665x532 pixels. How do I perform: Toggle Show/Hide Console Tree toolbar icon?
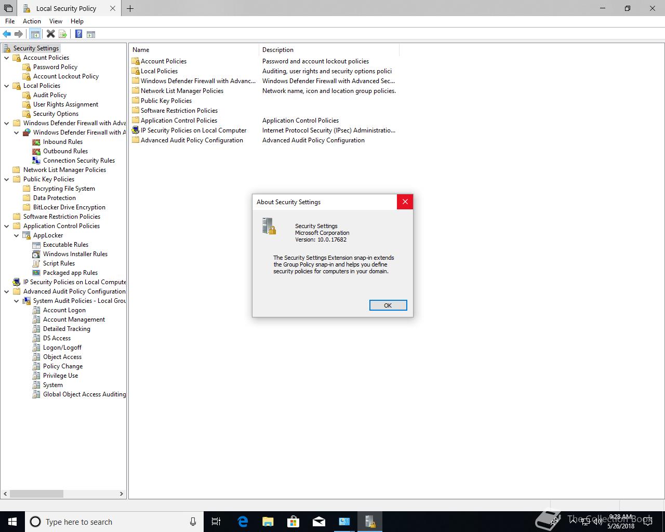(35, 34)
